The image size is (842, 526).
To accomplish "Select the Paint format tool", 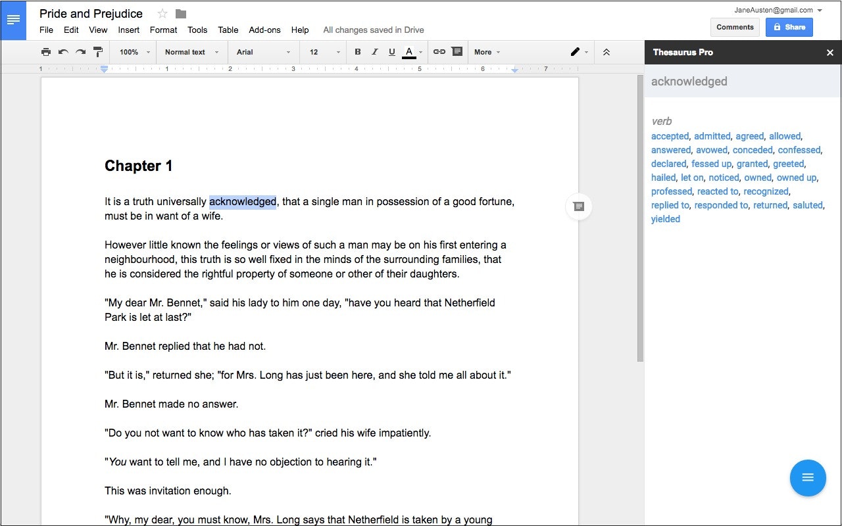I will coord(97,52).
